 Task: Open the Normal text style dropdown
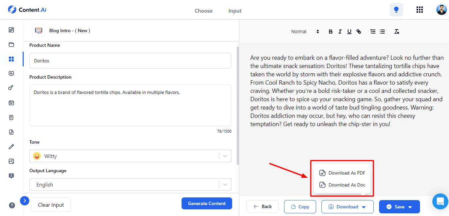click(x=305, y=32)
